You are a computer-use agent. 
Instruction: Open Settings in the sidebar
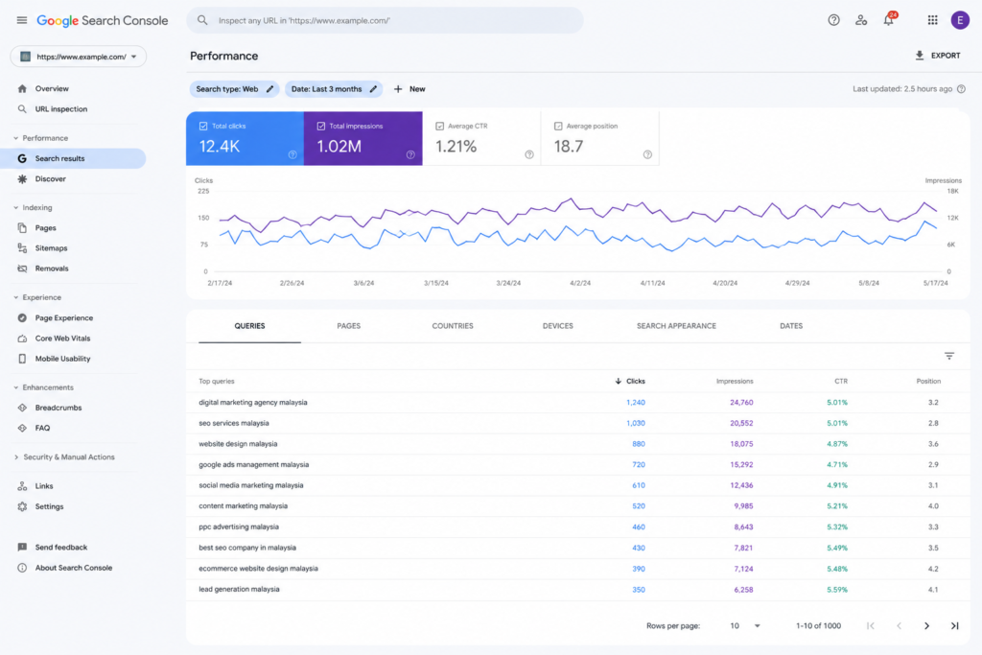coord(49,506)
